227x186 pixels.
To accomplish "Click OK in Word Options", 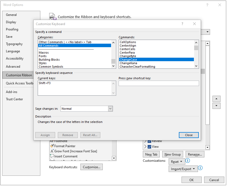I will click(191, 180).
